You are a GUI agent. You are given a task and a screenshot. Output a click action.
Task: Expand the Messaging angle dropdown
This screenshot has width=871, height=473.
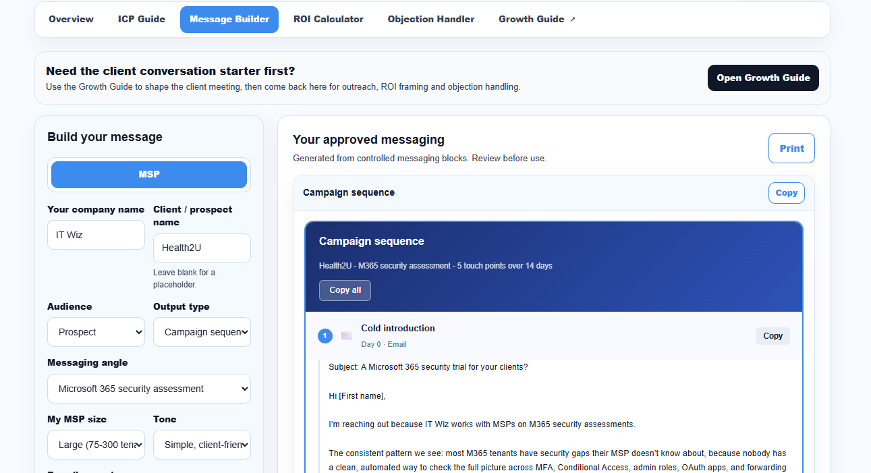click(x=149, y=389)
